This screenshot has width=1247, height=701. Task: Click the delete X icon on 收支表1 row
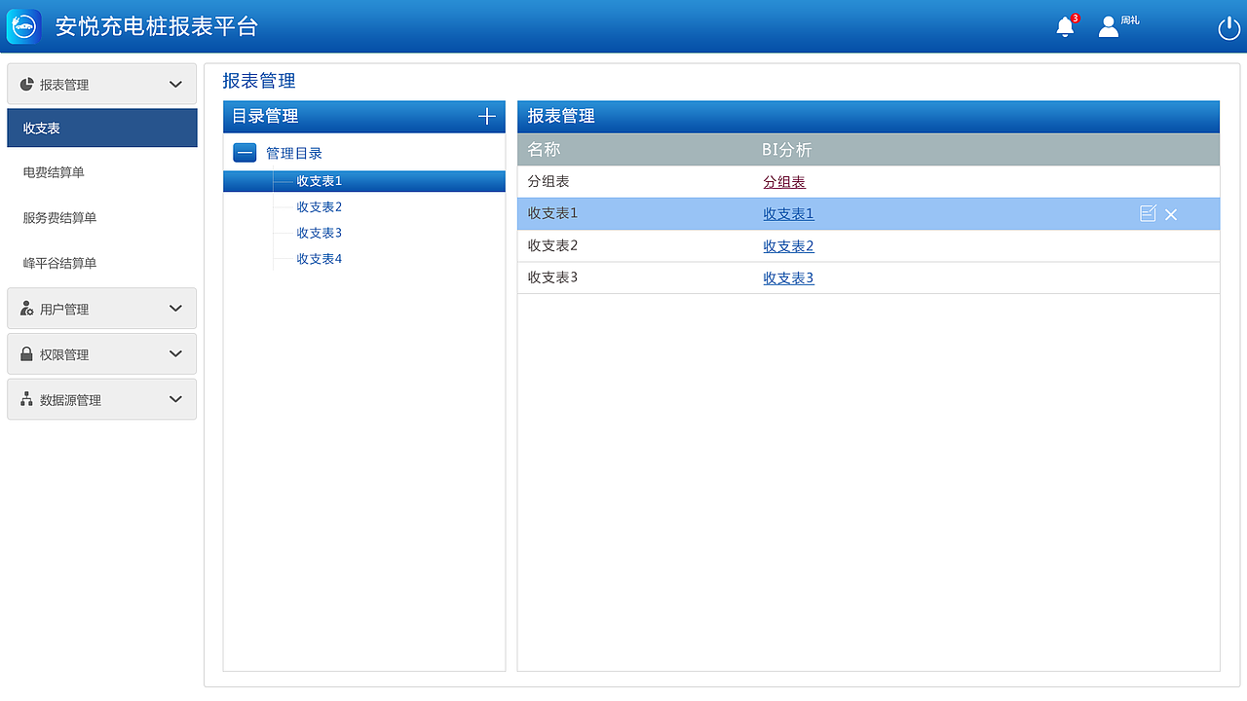[x=1171, y=214]
